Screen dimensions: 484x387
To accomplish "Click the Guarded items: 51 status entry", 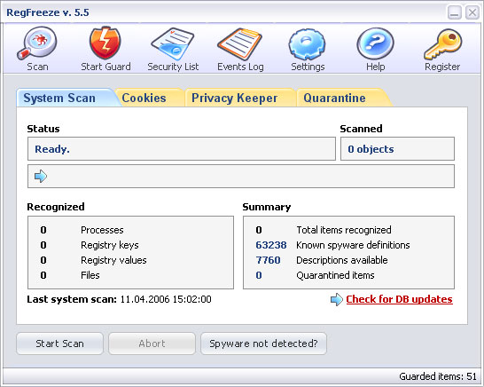I will [438, 376].
